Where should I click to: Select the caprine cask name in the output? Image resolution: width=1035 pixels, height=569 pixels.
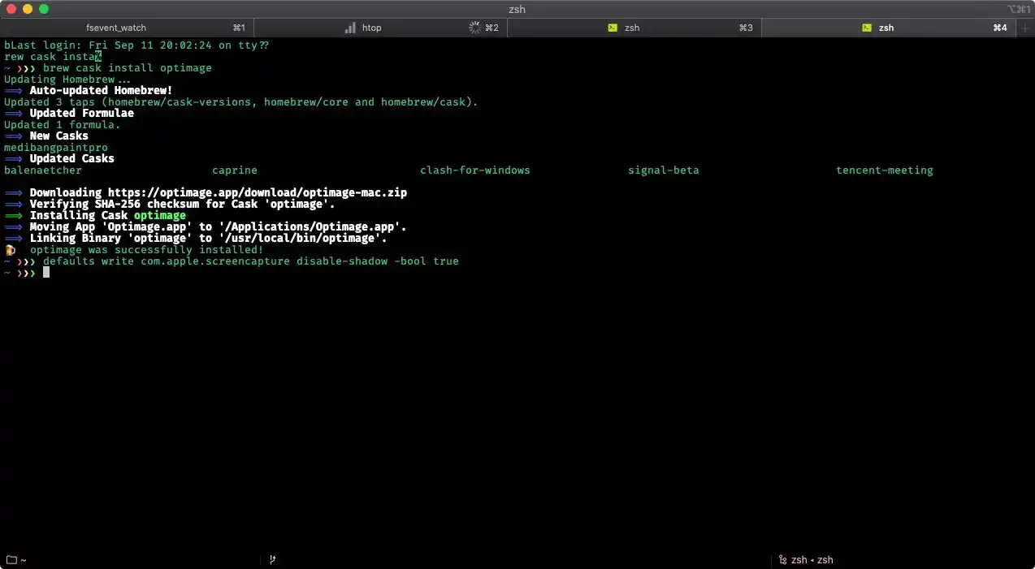235,170
